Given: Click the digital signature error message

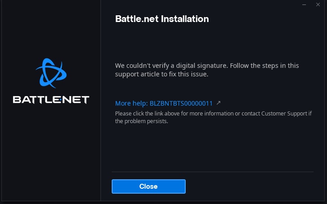Looking at the screenshot, I should coord(207,70).
